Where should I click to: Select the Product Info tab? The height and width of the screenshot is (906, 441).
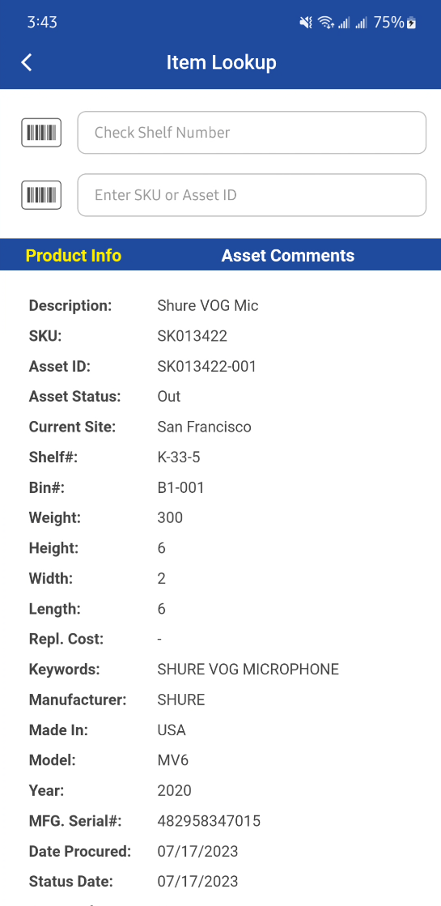coord(74,255)
